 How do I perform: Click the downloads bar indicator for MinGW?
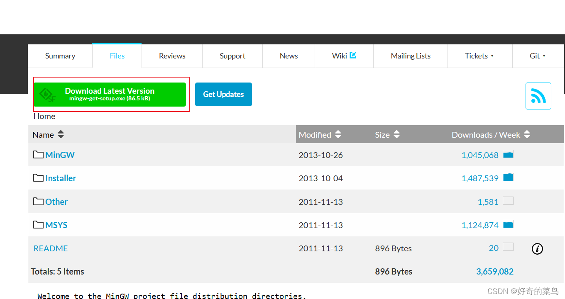(x=508, y=153)
